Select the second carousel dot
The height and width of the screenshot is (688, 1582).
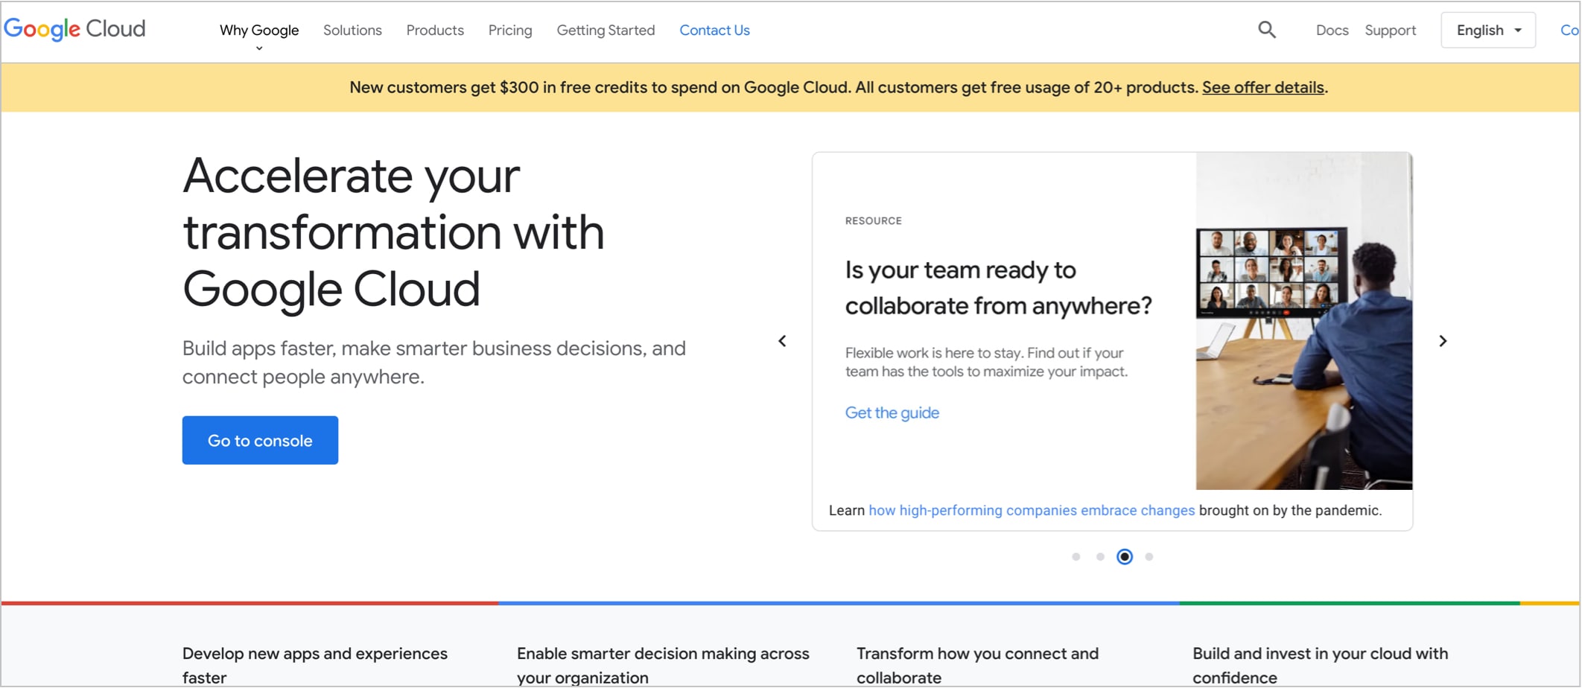coord(1100,557)
